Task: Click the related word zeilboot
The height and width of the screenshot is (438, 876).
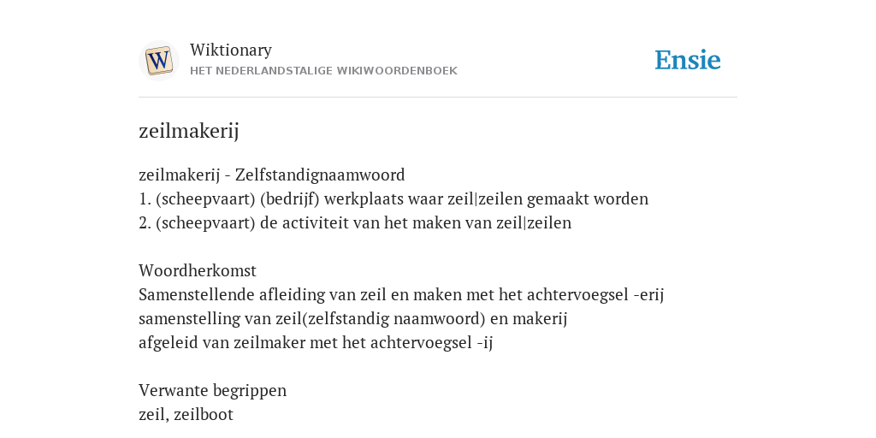Action: [204, 415]
